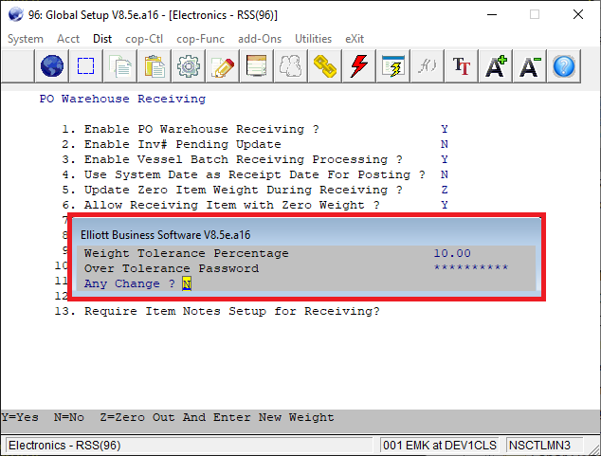Click the Any Change ? input field
This screenshot has width=601, height=456.
187,284
